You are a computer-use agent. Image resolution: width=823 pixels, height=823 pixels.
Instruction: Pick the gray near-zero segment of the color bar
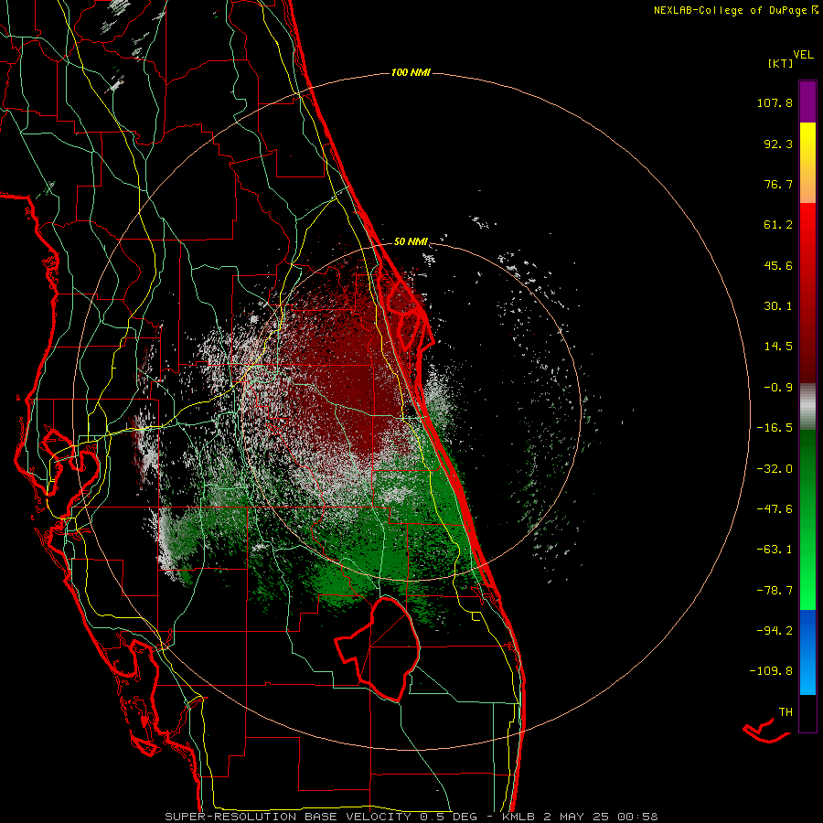coord(807,407)
